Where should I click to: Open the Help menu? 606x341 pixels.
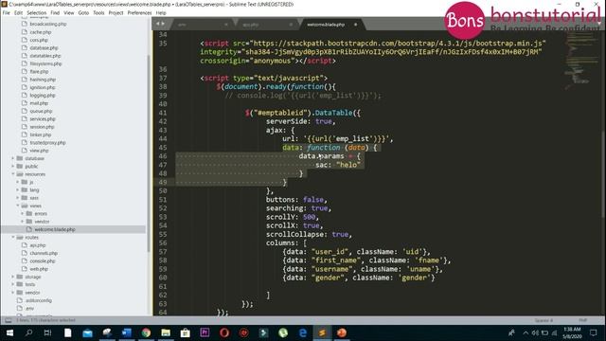coord(161,12)
